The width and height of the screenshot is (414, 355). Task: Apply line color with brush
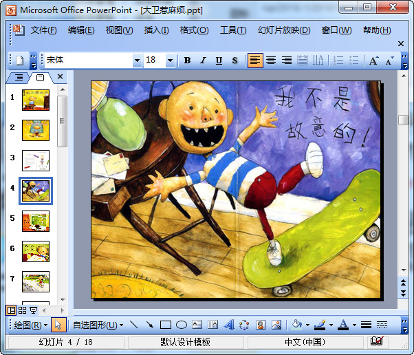[320, 325]
